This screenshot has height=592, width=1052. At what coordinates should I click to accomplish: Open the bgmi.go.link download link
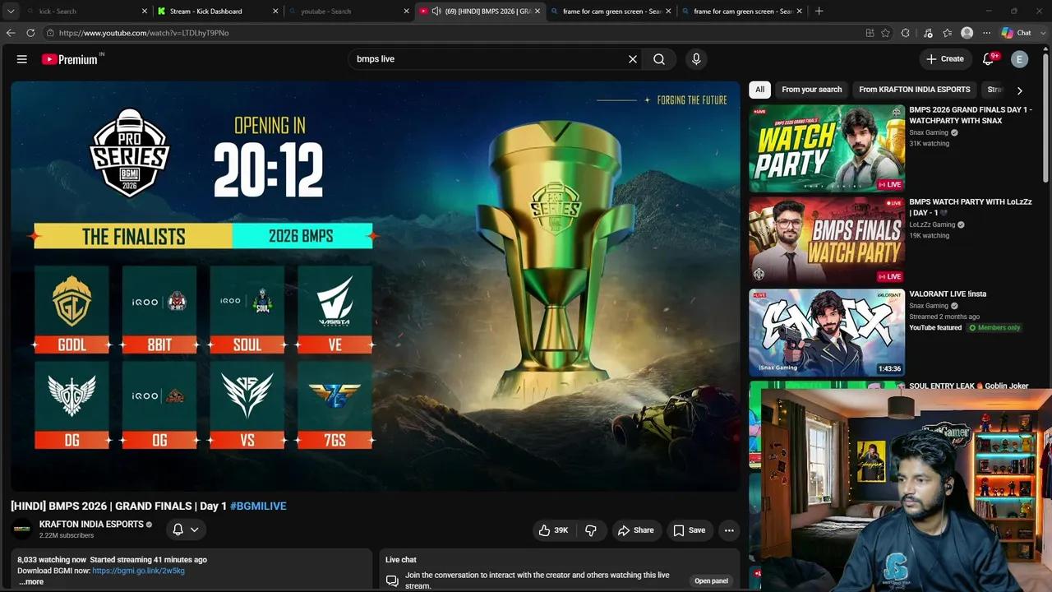138,571
